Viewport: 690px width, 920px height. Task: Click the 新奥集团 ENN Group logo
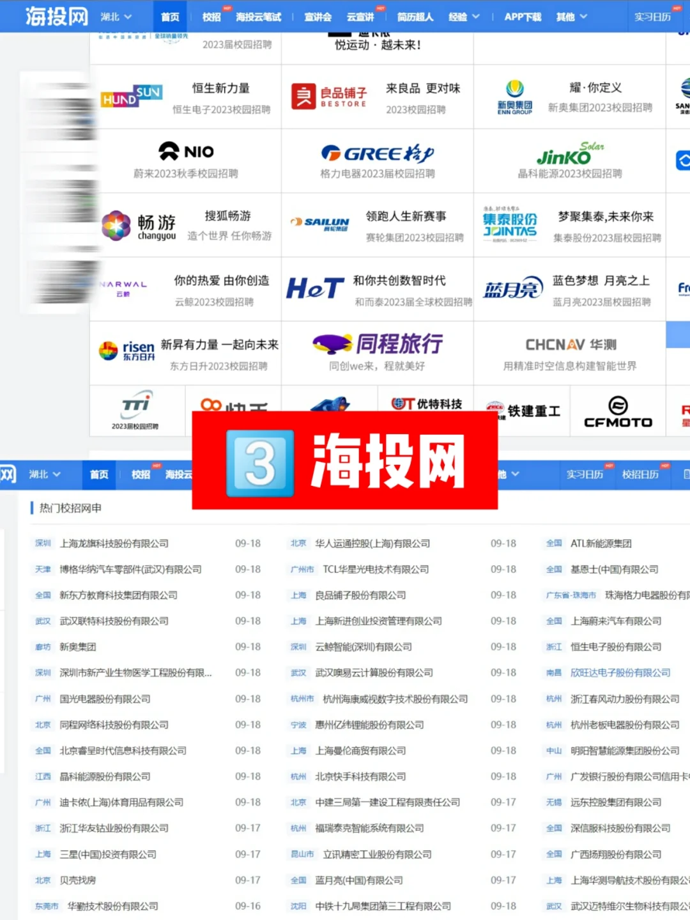click(x=515, y=97)
